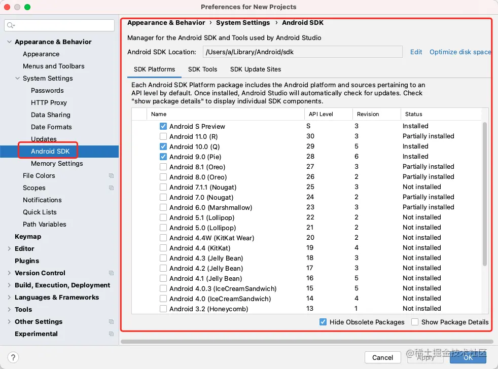Expand Languages & Frameworks arrow
Screen dimensions: 498x369
pyautogui.click(x=9, y=297)
